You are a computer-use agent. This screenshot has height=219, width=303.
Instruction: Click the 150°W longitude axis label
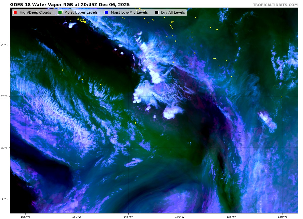[77, 216]
